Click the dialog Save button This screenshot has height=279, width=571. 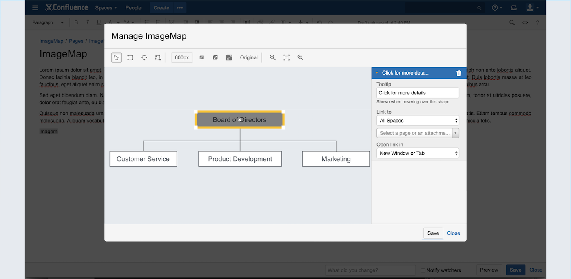[x=433, y=233]
